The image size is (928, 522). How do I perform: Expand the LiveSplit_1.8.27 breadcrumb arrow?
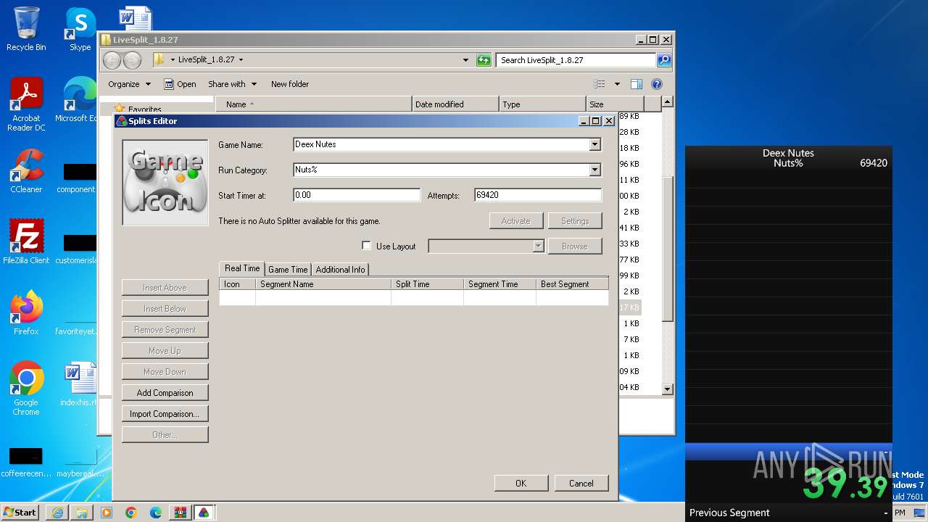[241, 60]
